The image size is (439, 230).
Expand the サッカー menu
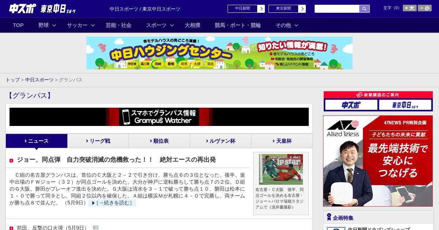(81, 25)
